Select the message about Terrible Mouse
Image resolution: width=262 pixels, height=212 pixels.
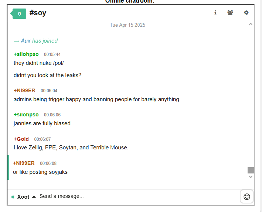tap(71, 148)
